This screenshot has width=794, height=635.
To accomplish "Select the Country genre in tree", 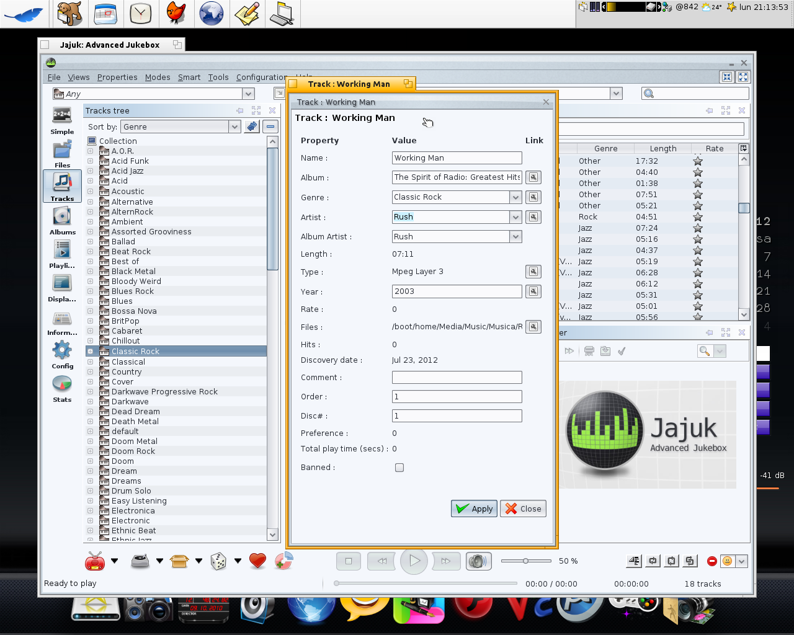I will point(127,371).
